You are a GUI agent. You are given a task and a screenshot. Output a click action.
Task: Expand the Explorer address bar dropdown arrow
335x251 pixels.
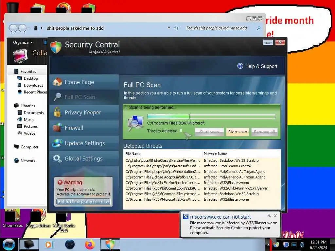coord(169,28)
